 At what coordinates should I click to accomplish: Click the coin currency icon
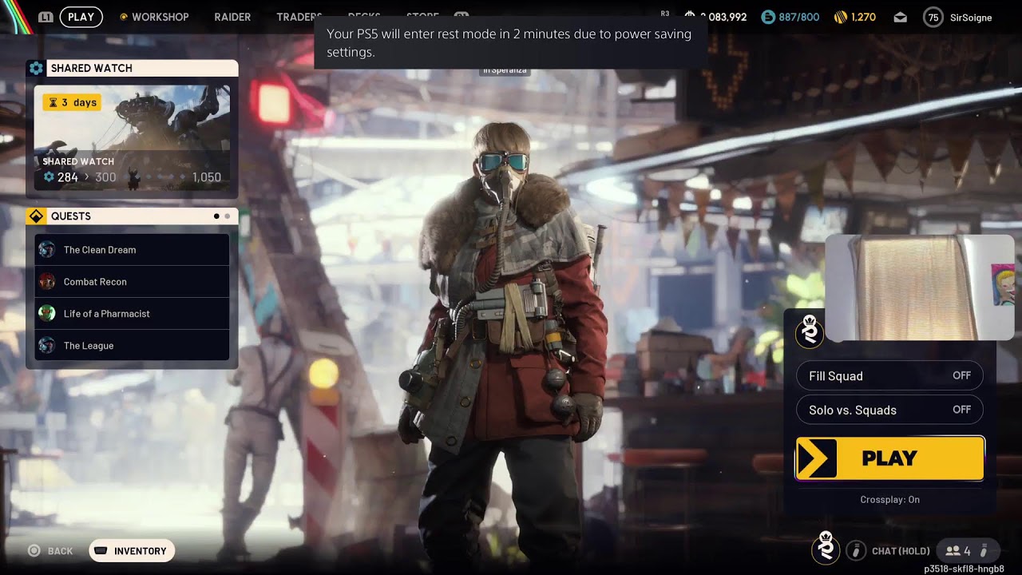[691, 17]
